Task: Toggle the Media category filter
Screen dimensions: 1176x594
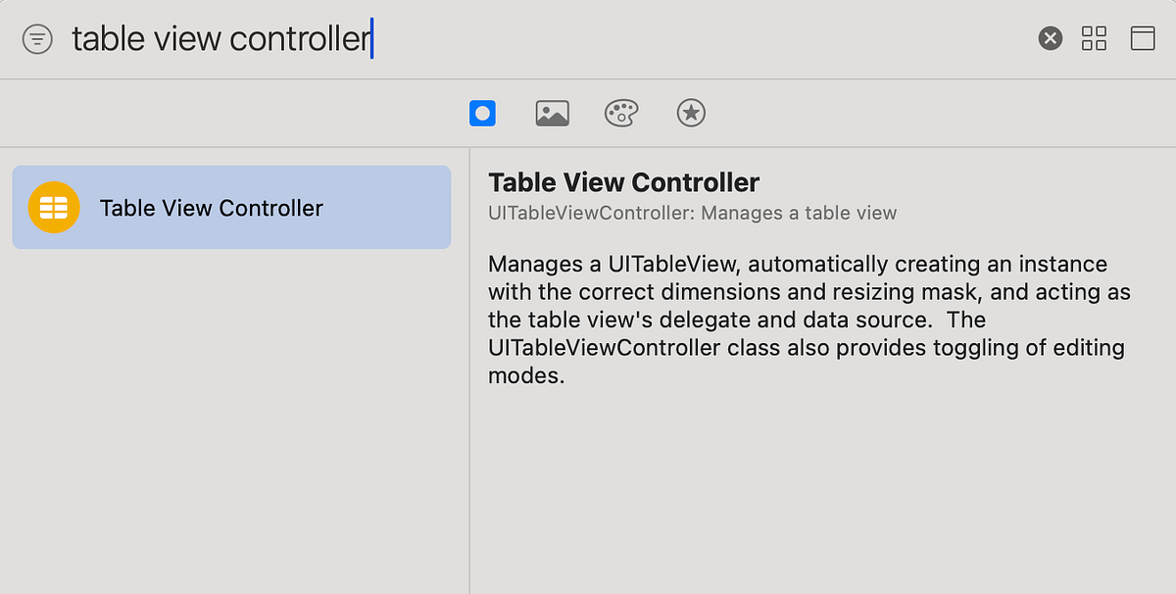Action: (x=552, y=113)
